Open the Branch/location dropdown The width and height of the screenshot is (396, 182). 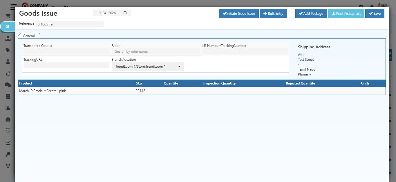[148, 66]
